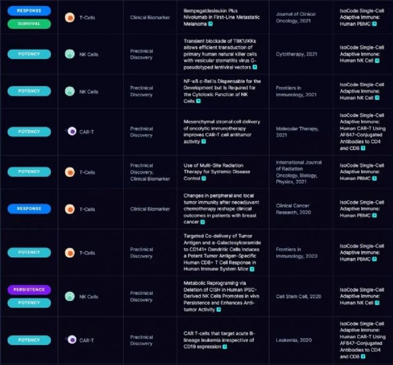Click the CAR-T icon in the Molecular Therapy row
This screenshot has height=365, width=393.
click(x=71, y=131)
